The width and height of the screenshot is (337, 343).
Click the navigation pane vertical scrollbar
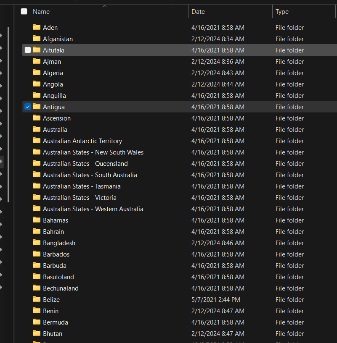tap(8, 115)
